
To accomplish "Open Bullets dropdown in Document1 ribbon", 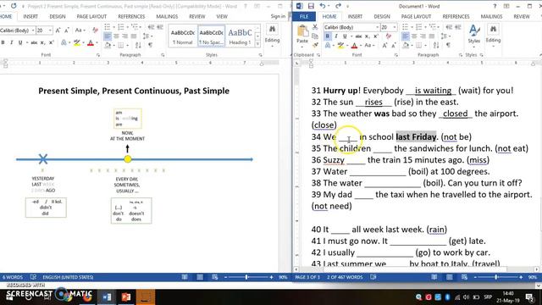I will [412, 27].
